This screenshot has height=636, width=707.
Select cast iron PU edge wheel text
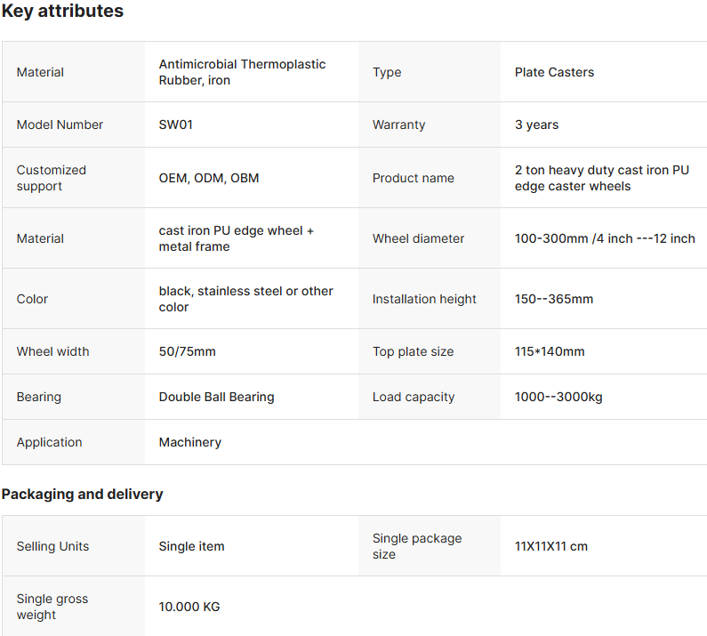[x=237, y=238]
